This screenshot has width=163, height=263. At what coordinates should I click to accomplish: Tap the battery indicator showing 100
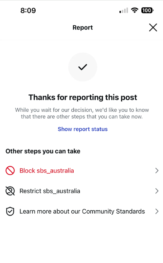(147, 10)
